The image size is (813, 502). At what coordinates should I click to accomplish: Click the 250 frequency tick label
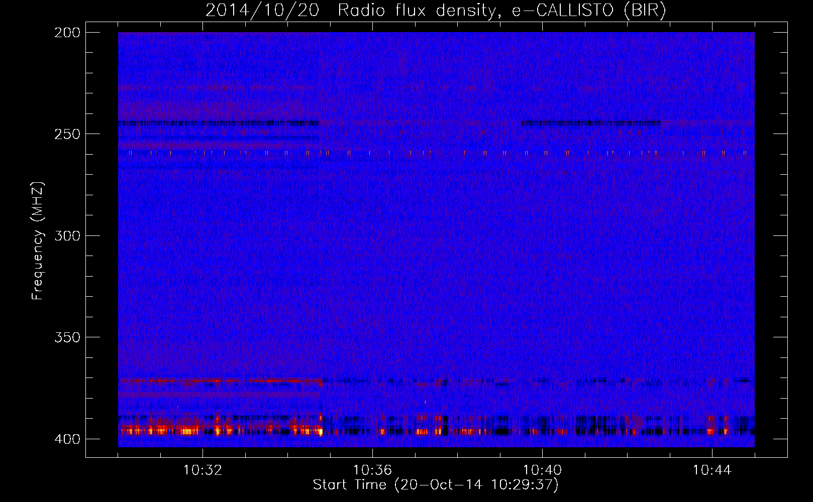click(67, 134)
